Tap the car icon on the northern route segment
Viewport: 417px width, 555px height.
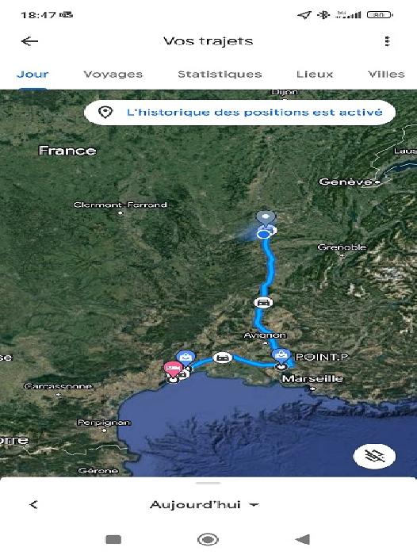(x=263, y=303)
